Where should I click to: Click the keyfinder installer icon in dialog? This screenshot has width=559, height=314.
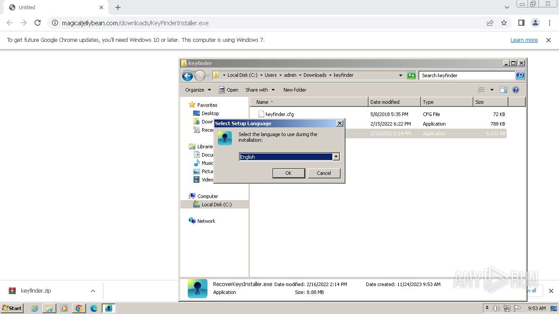point(225,138)
